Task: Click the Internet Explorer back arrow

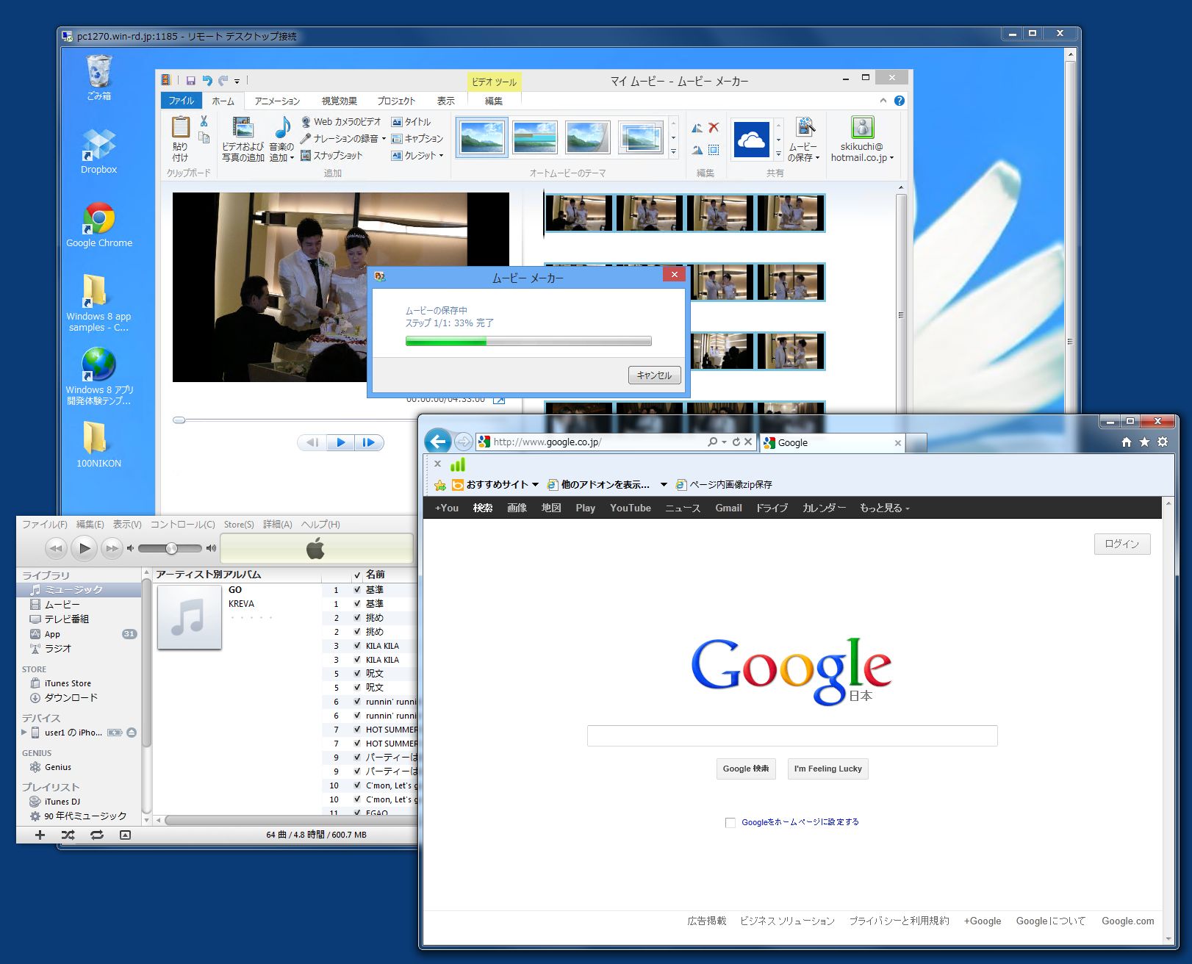Action: pyautogui.click(x=438, y=441)
